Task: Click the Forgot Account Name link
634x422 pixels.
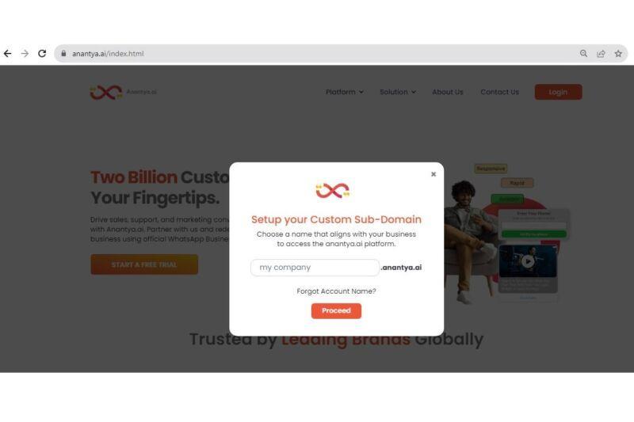Action: coord(336,291)
